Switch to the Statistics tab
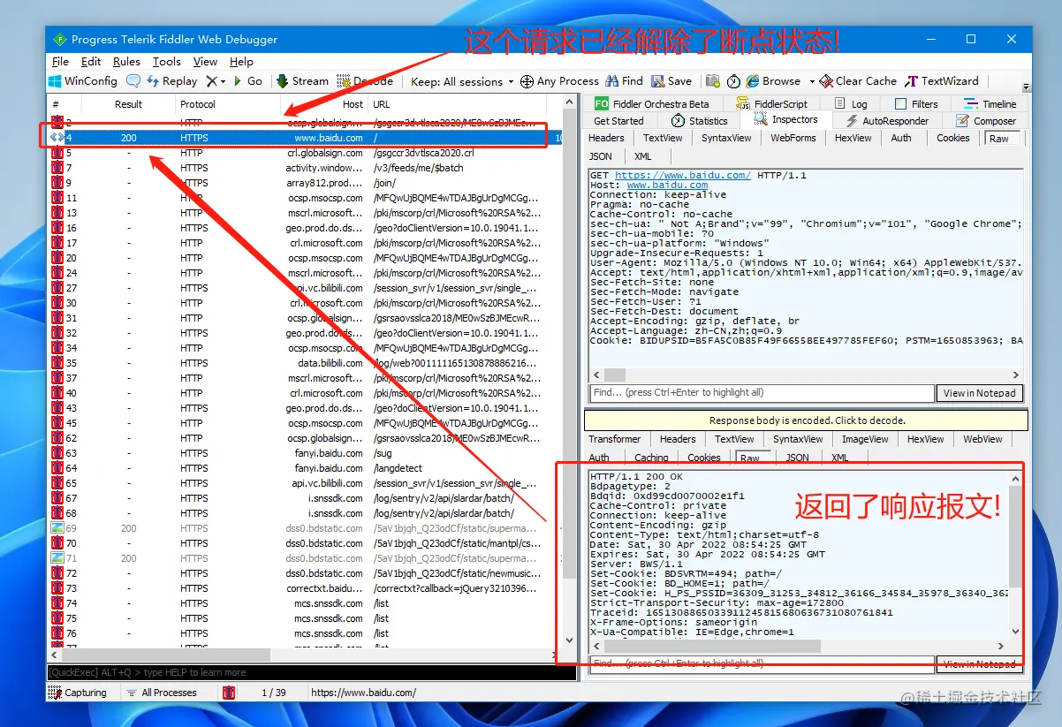Image resolution: width=1062 pixels, height=727 pixels. 700,121
